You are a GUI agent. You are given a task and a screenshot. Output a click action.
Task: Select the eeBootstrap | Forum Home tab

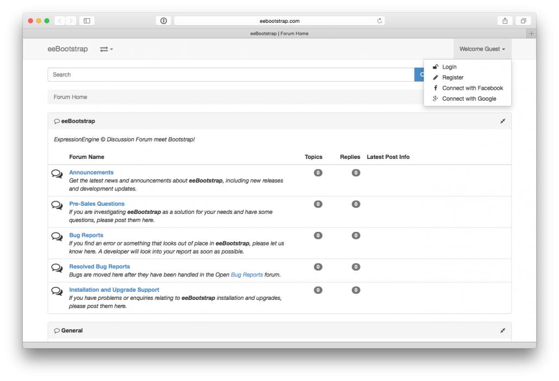(279, 34)
